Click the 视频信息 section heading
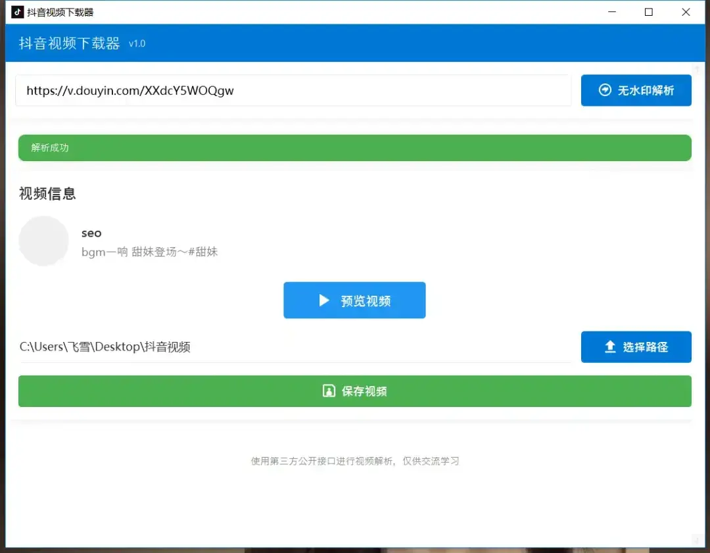Image resolution: width=710 pixels, height=553 pixels. 47,194
